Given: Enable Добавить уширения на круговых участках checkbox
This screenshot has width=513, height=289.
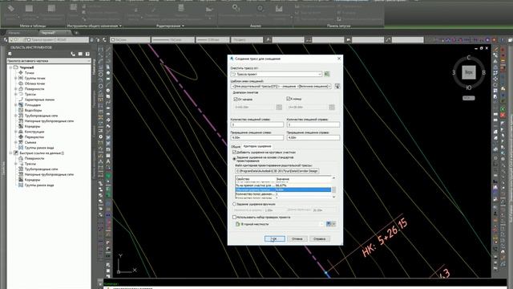Looking at the screenshot, I should (234, 152).
